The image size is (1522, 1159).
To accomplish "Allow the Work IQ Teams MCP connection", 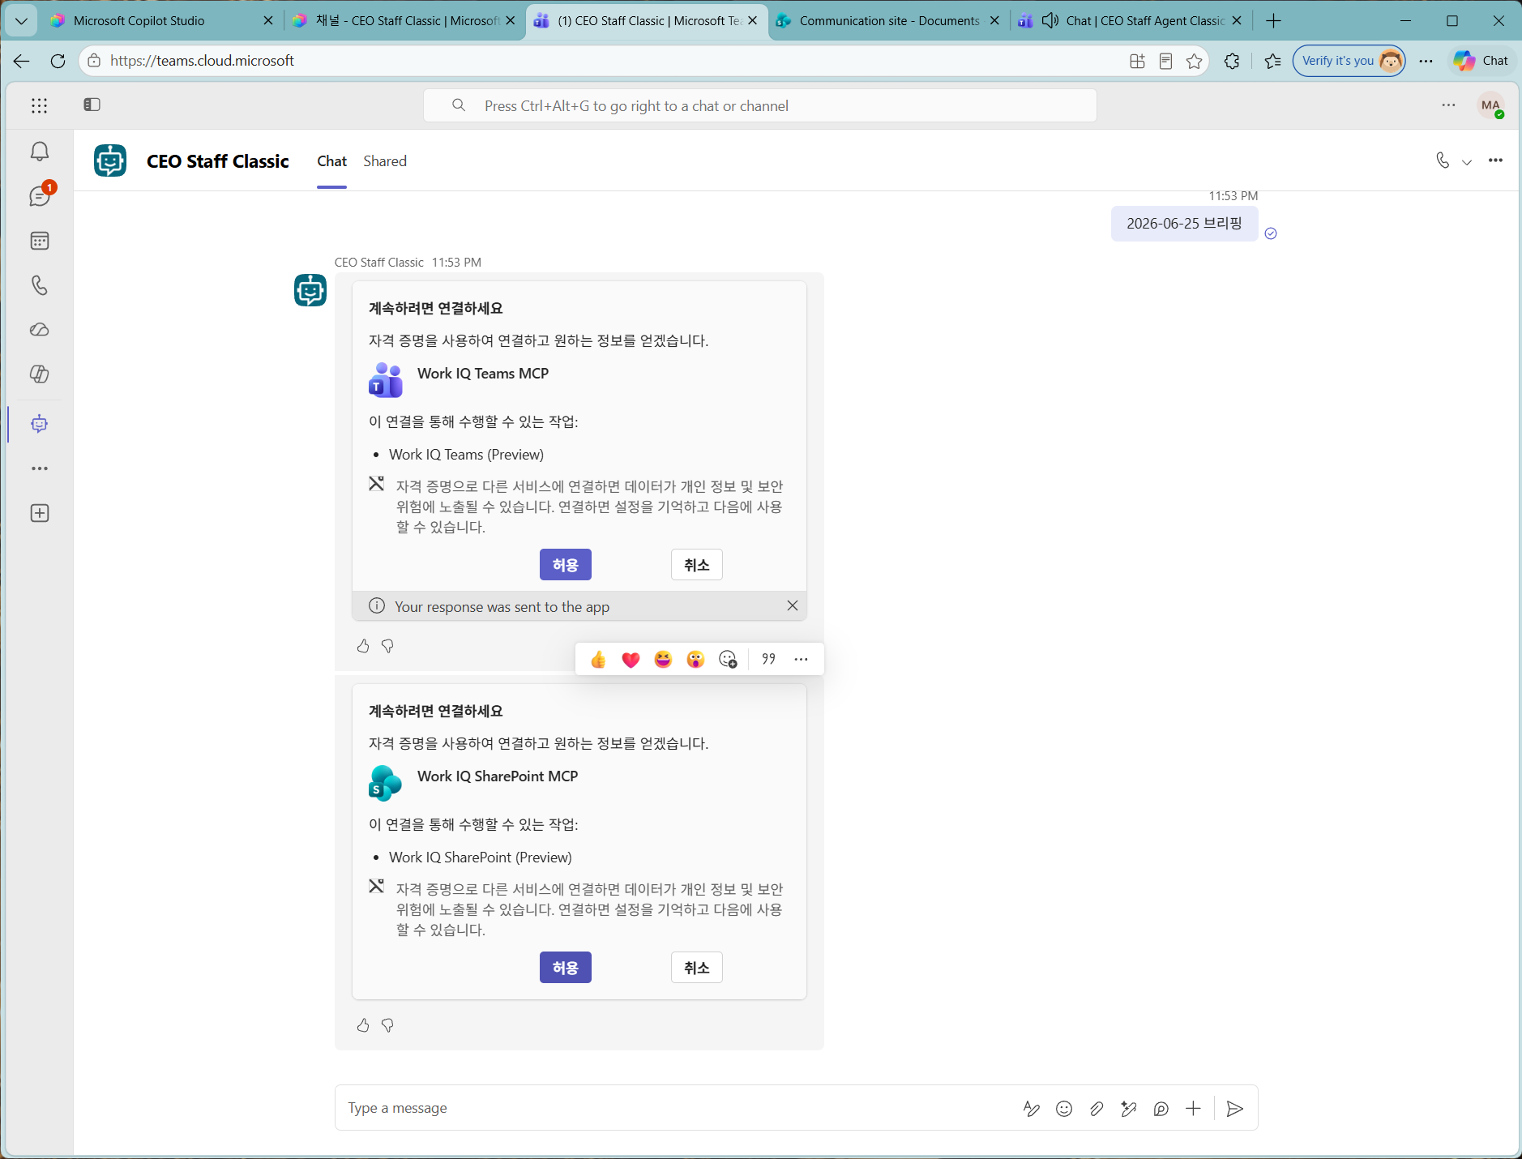I will tap(565, 565).
